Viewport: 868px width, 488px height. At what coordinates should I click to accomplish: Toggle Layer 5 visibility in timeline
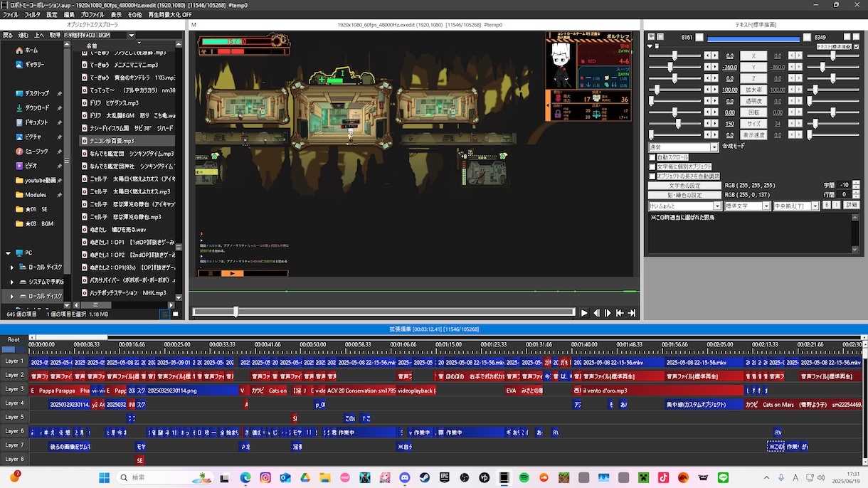pos(14,417)
